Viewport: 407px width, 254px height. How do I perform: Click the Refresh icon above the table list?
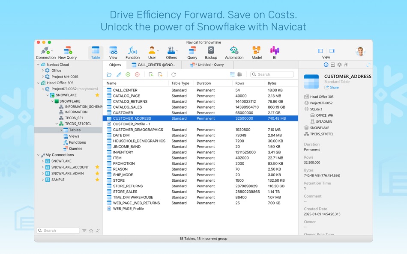(x=173, y=74)
